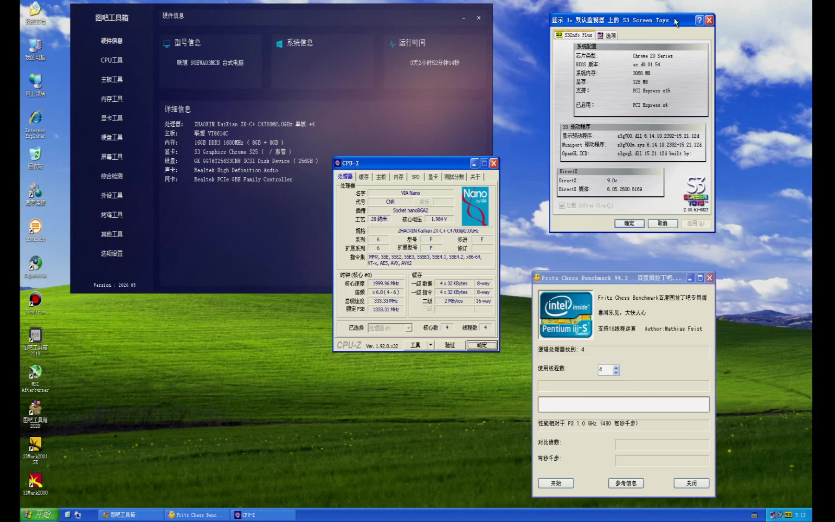The height and width of the screenshot is (522, 835).
Task: Expand the 处理器 #1 selection combo box
Action: 408,328
